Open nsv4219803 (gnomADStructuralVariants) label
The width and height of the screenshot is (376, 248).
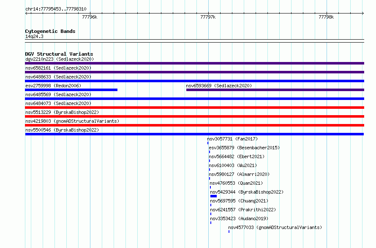pyautogui.click(x=72, y=121)
